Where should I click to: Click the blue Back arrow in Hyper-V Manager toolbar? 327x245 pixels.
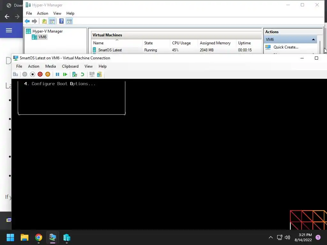[x=27, y=21]
